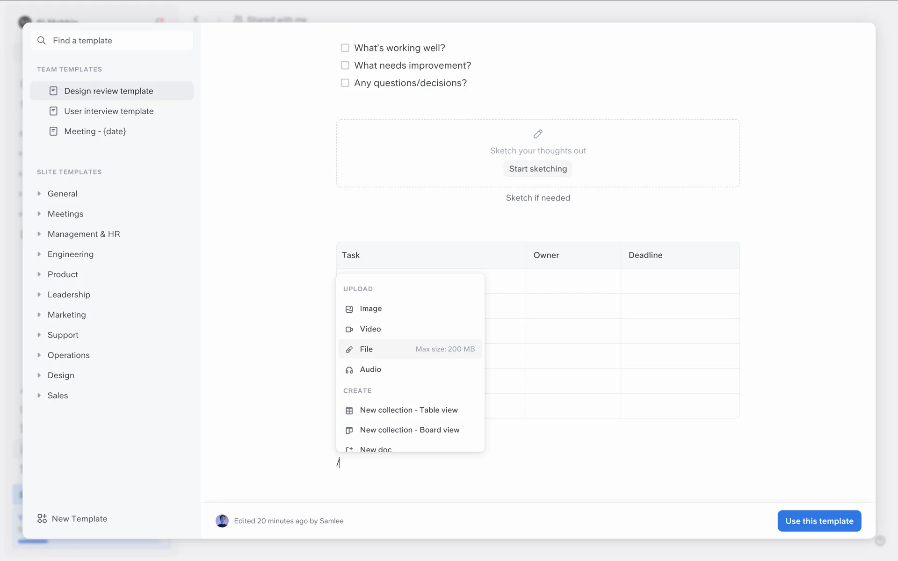Click the New Template icon
This screenshot has width=898, height=561.
[x=42, y=518]
